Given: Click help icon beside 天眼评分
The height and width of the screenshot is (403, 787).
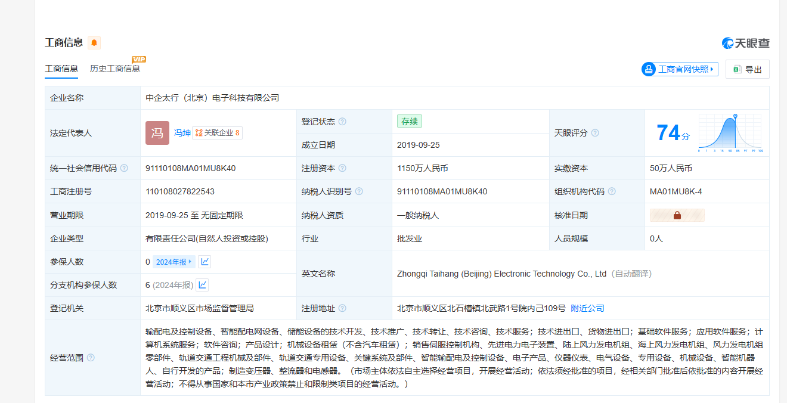Looking at the screenshot, I should [595, 133].
